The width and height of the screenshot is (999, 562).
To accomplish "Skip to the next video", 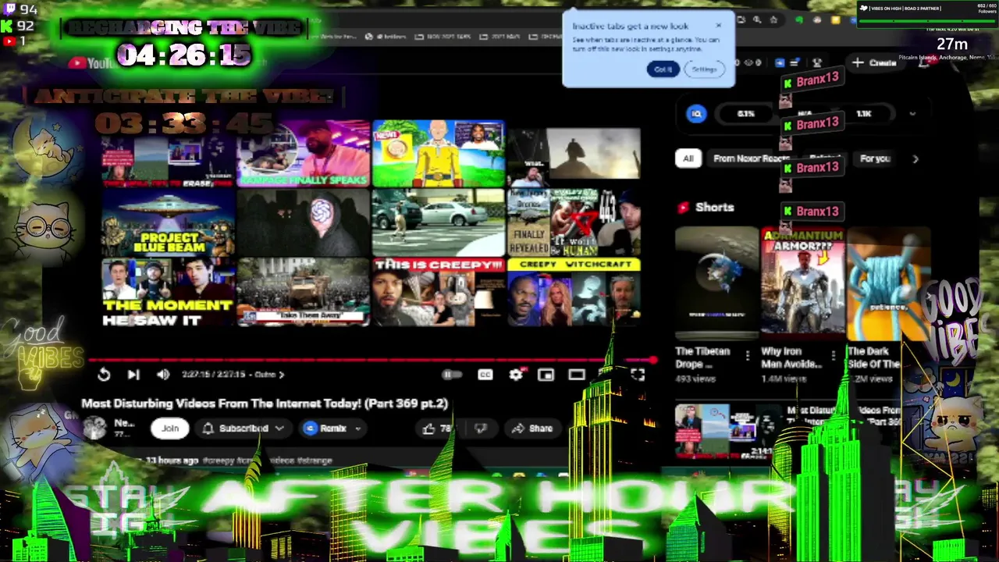I will (x=133, y=375).
